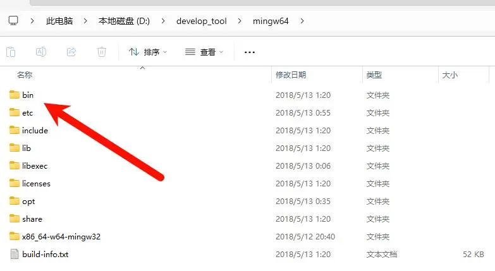The height and width of the screenshot is (271, 495).
Task: Click date 2018/5/13 0:35 of opt
Action: pyautogui.click(x=303, y=202)
